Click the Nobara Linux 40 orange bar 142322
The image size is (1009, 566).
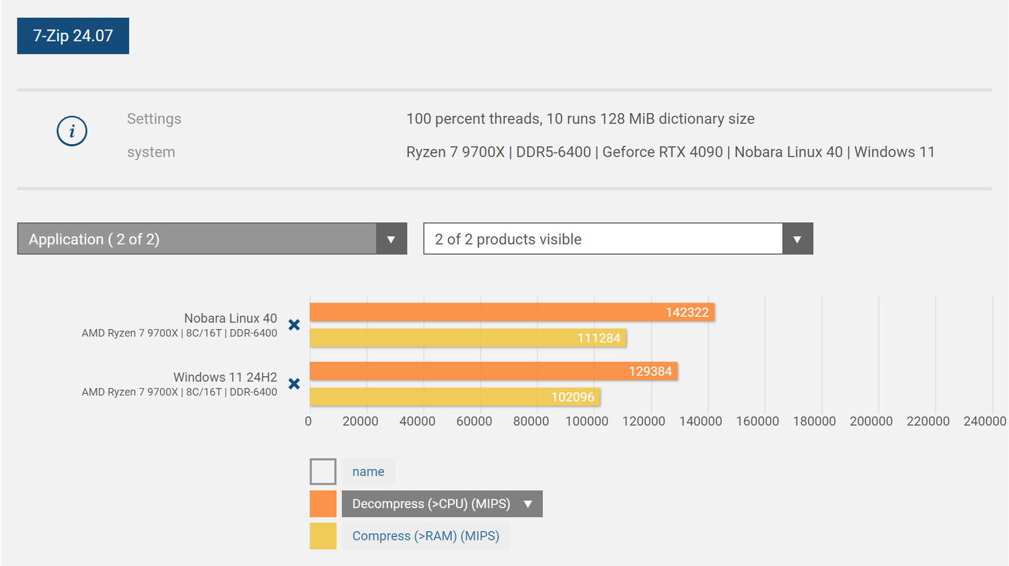(x=511, y=312)
